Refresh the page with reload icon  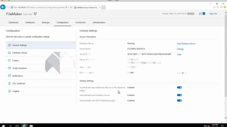coord(71,7)
